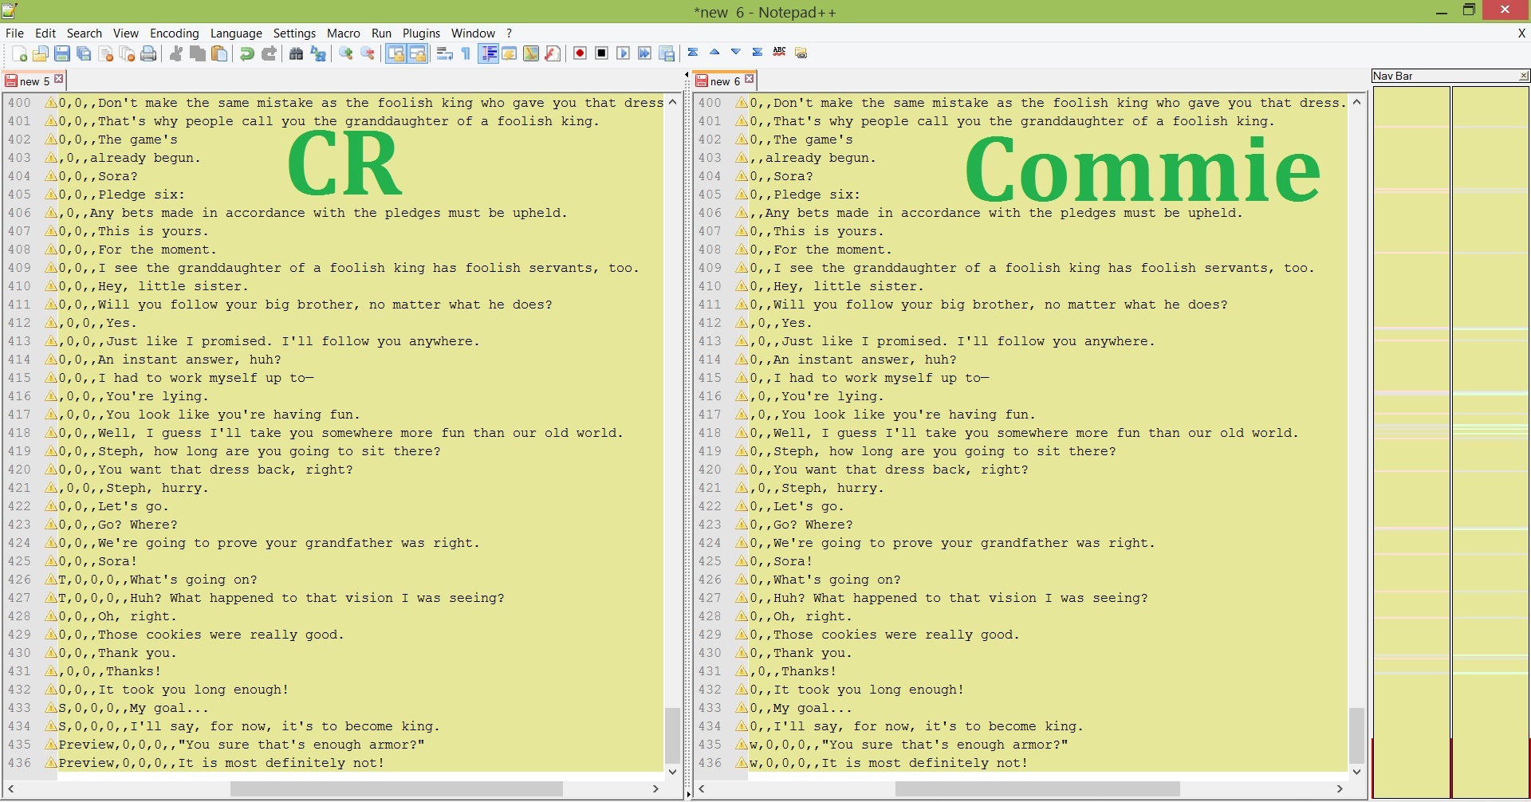Run the ABC spell-check icon
Image resolution: width=1531 pixels, height=802 pixels.
tap(779, 53)
